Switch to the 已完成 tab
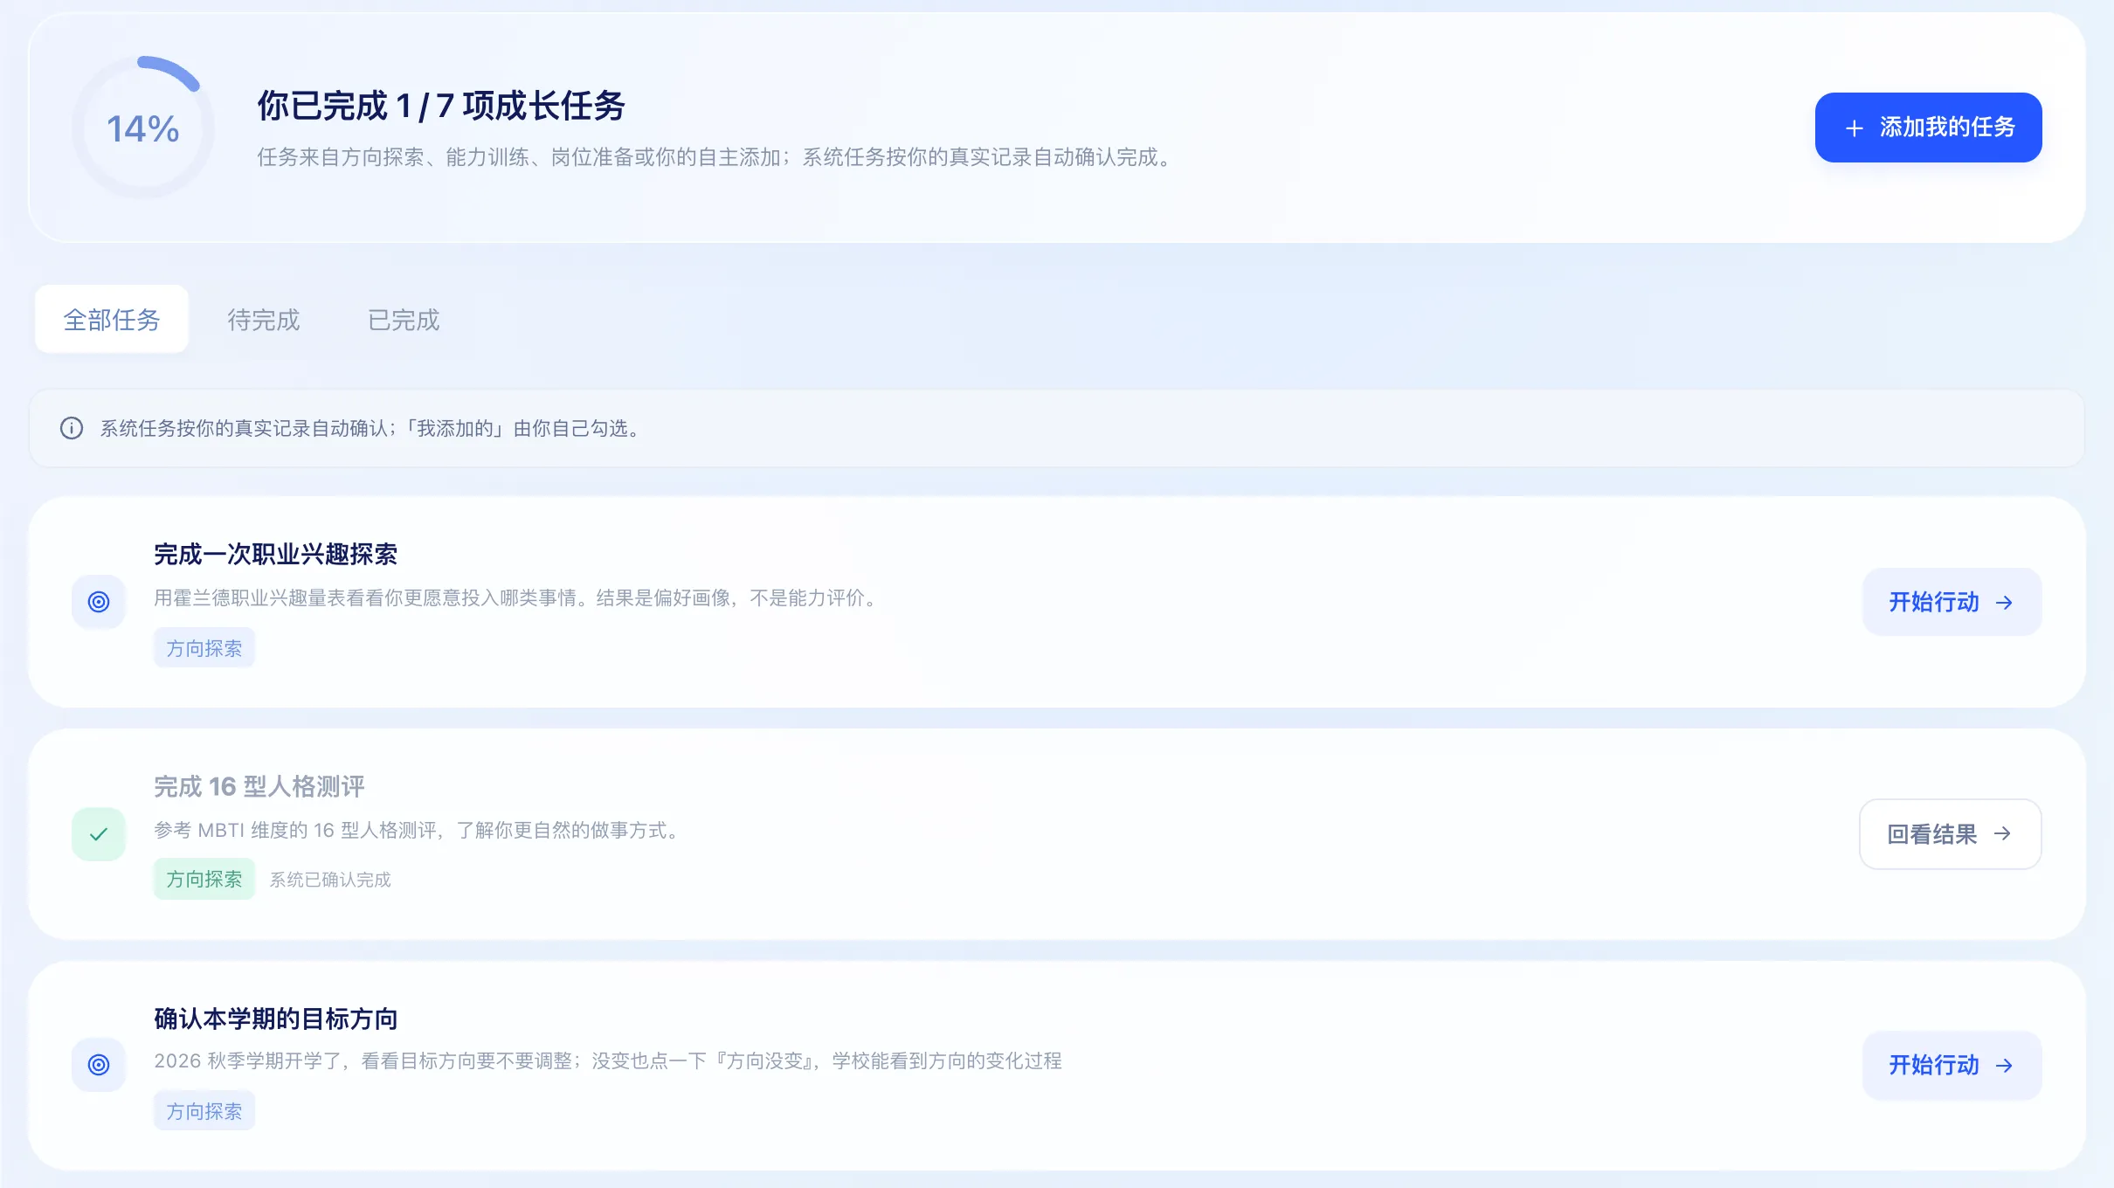 404,320
